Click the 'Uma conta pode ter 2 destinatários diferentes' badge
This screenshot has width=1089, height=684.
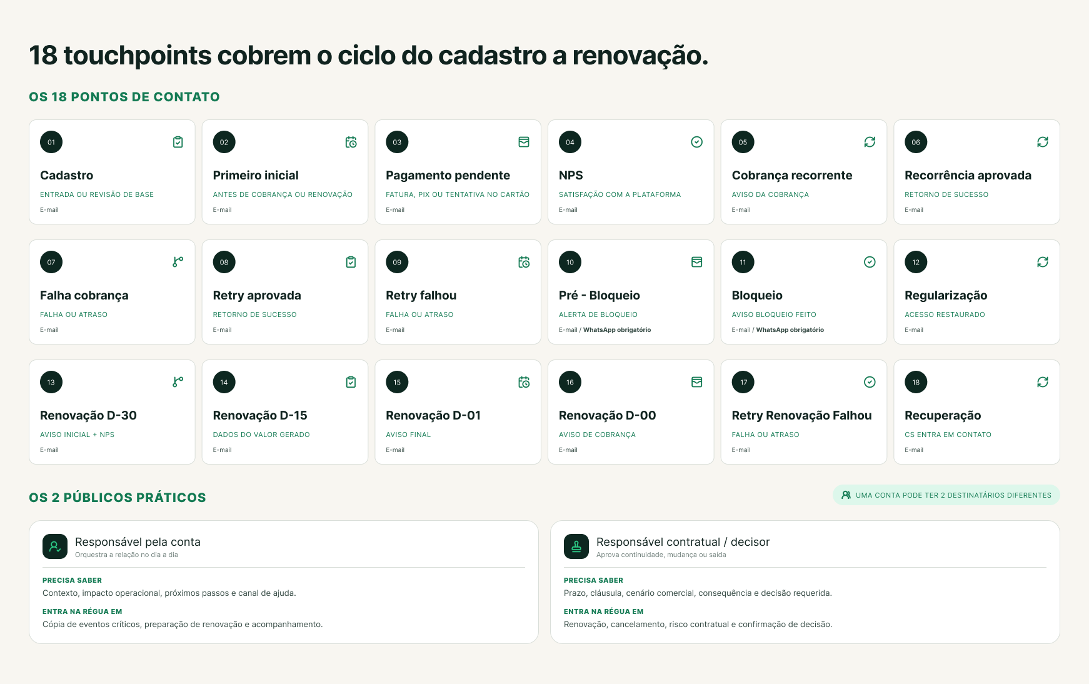click(x=946, y=495)
